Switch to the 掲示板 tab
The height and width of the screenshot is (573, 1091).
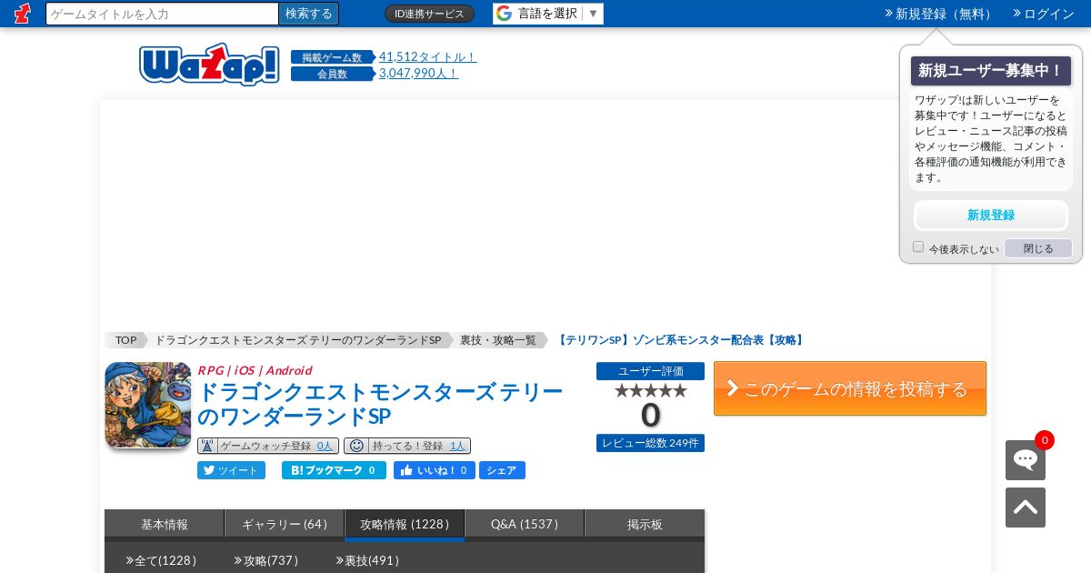pos(645,525)
